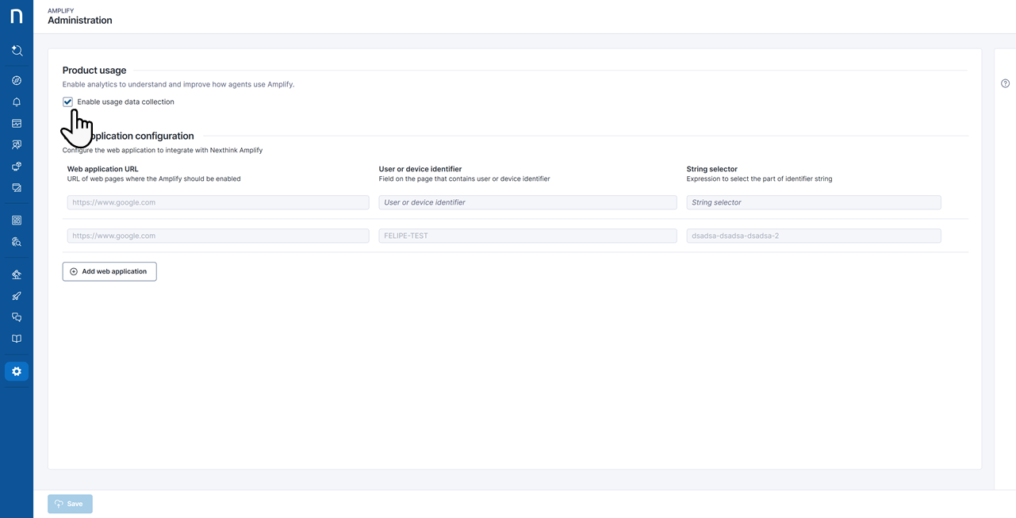Uncheck Enable usage data collection checkbox

pos(68,102)
